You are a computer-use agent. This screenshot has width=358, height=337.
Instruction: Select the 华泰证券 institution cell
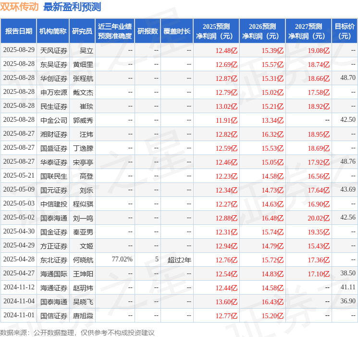click(x=54, y=162)
